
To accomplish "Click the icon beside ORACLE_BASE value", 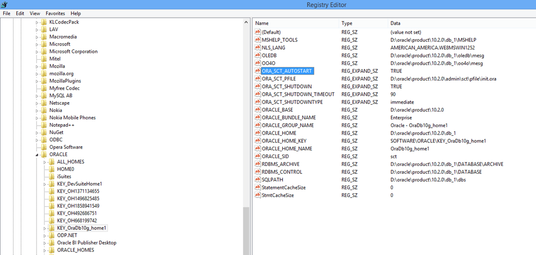I will click(x=258, y=110).
